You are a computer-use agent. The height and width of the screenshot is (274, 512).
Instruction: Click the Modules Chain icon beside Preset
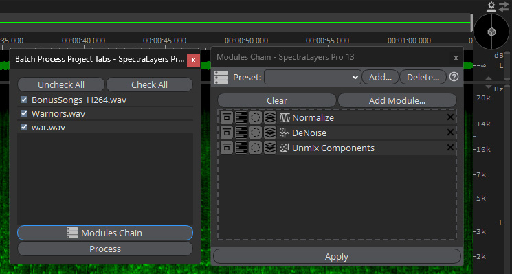[x=221, y=78]
